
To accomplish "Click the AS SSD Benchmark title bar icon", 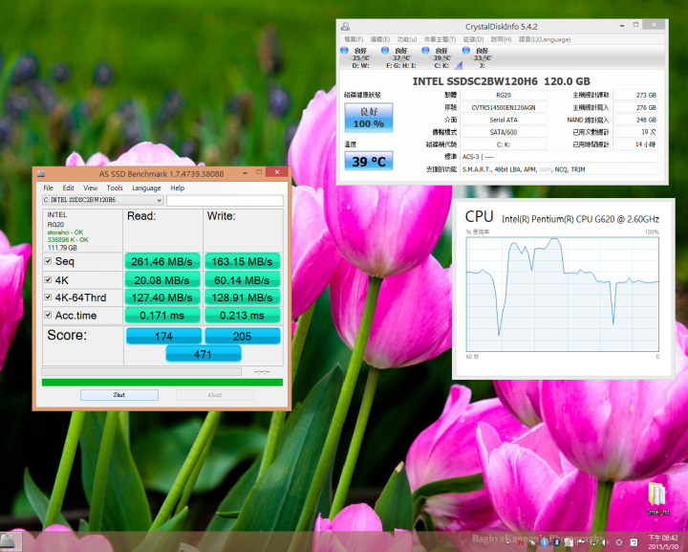I will tap(41, 173).
